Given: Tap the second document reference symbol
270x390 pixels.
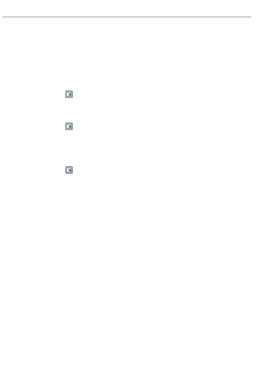Looking at the screenshot, I should (69, 126).
